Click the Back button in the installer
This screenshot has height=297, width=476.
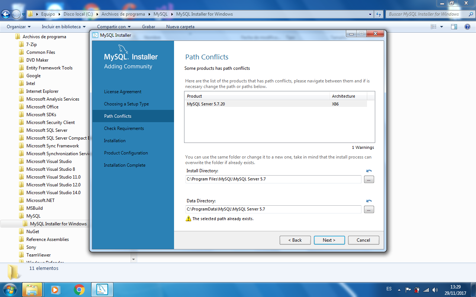click(x=295, y=240)
